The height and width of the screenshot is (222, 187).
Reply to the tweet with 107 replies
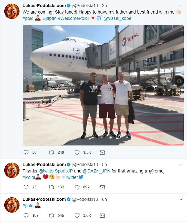pyautogui.click(x=26, y=215)
